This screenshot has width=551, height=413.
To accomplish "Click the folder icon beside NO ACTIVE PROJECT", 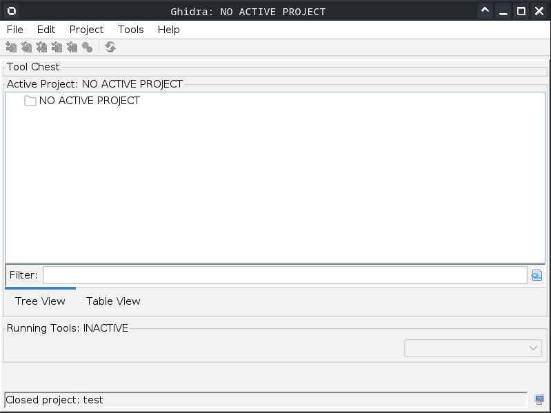I will pos(30,101).
